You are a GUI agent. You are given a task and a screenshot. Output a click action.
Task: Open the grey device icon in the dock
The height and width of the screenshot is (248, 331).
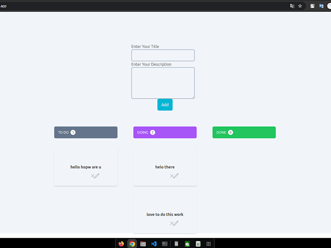pyautogui.click(x=176, y=244)
